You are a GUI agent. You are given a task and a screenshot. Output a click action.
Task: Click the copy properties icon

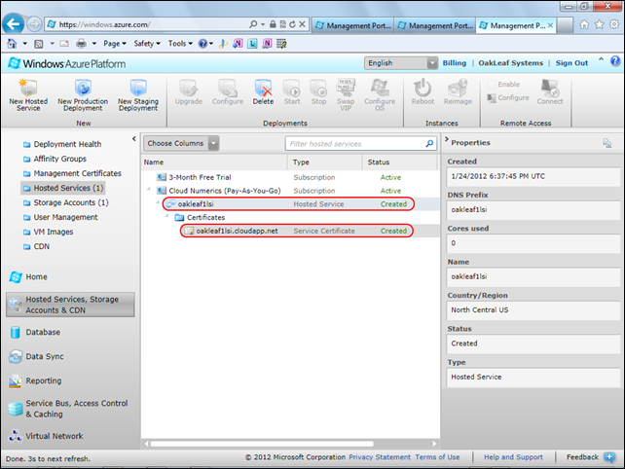tap(607, 143)
